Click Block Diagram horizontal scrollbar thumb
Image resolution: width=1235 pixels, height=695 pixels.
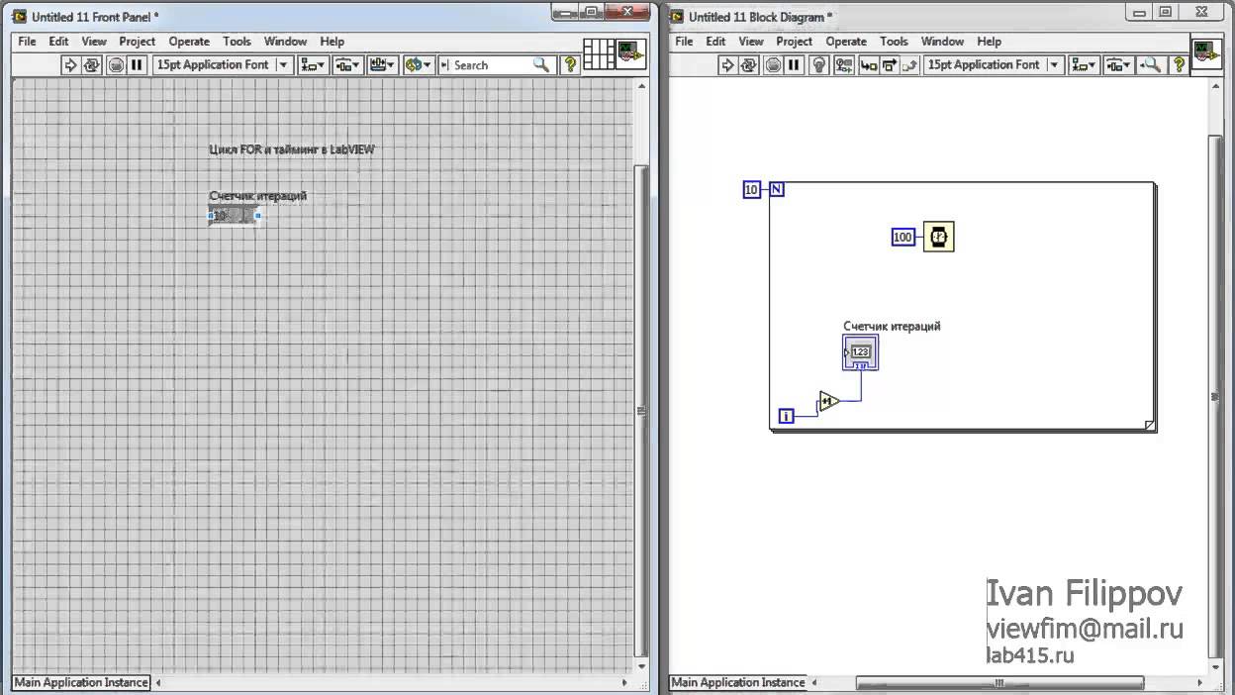tap(999, 683)
